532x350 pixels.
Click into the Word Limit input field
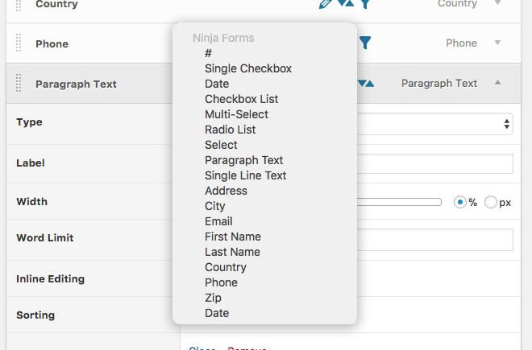pyautogui.click(x=435, y=239)
